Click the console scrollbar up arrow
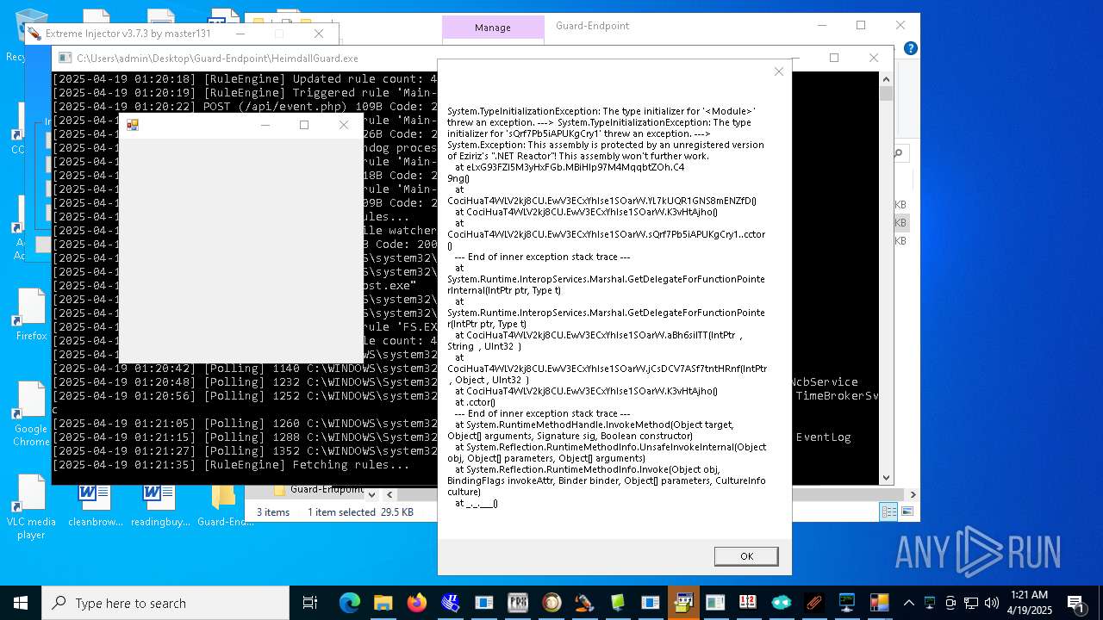 (886, 78)
